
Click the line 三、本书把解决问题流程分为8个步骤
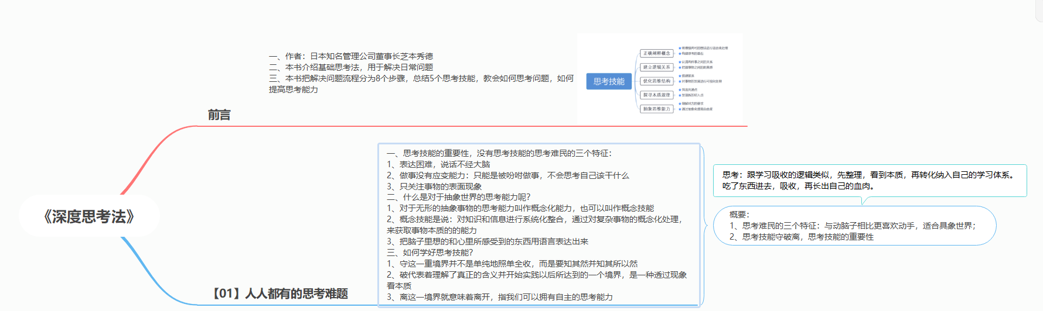(421, 84)
